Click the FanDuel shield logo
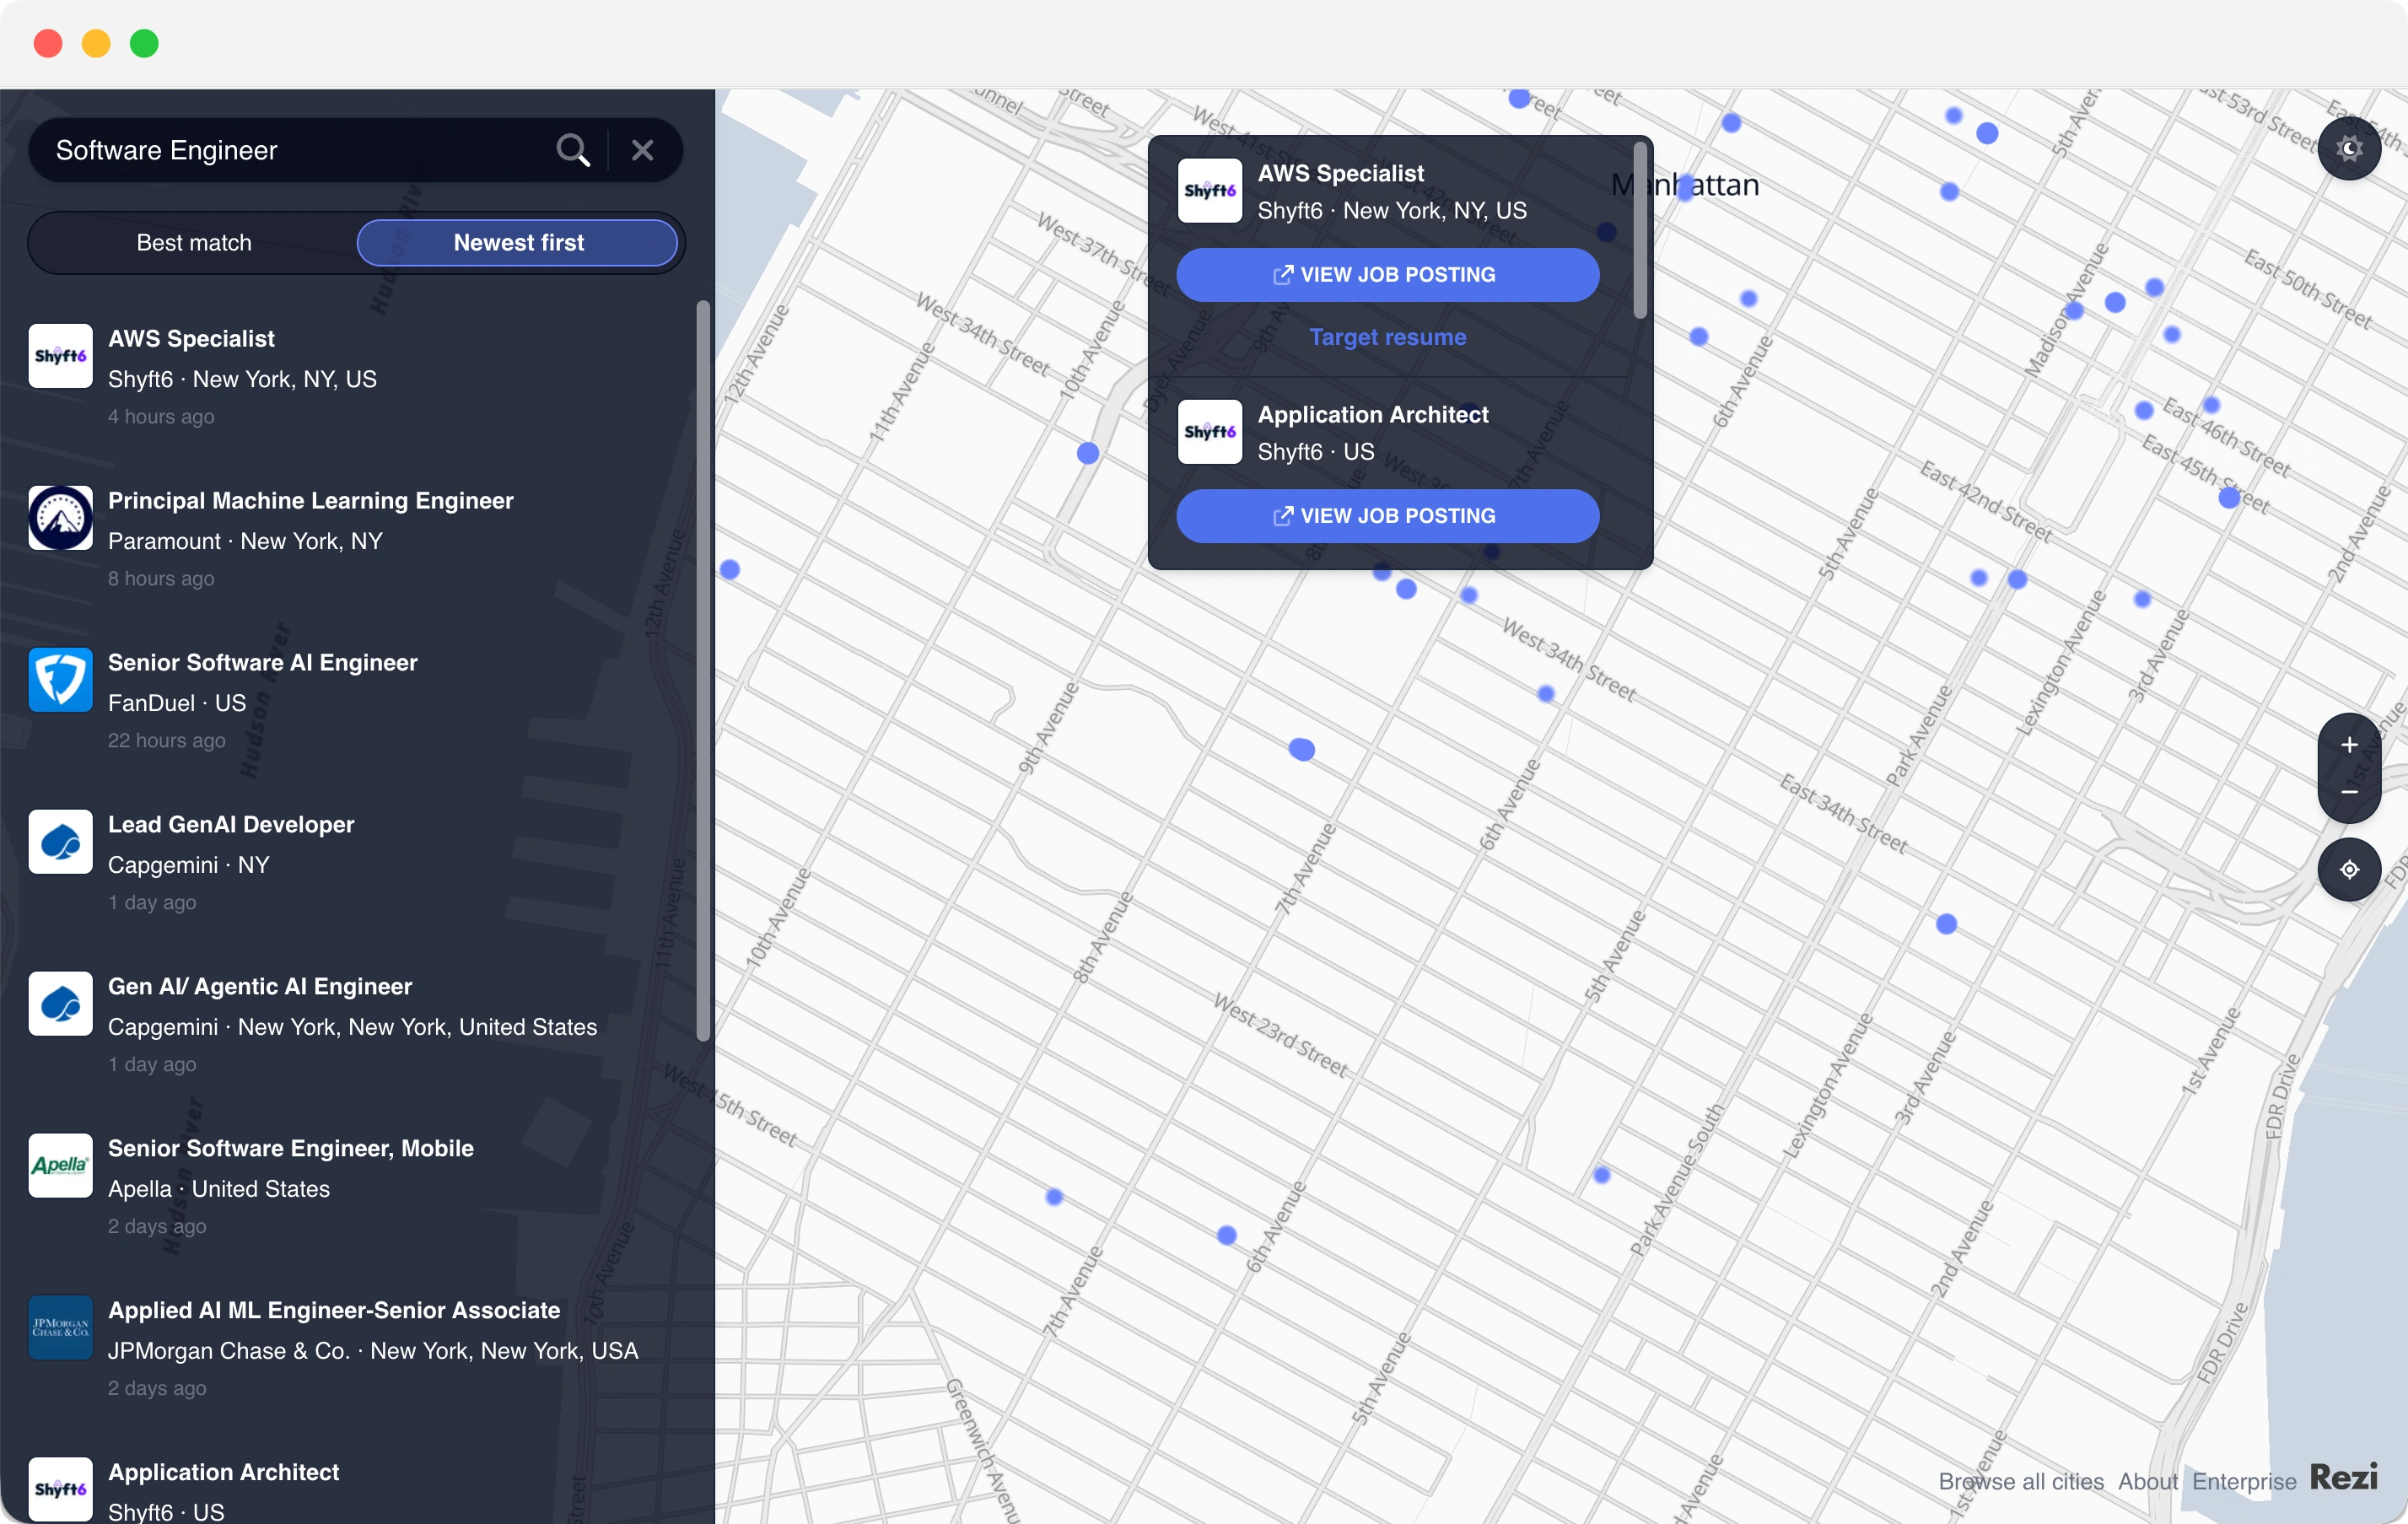Image resolution: width=2408 pixels, height=1524 pixels. pos(60,680)
